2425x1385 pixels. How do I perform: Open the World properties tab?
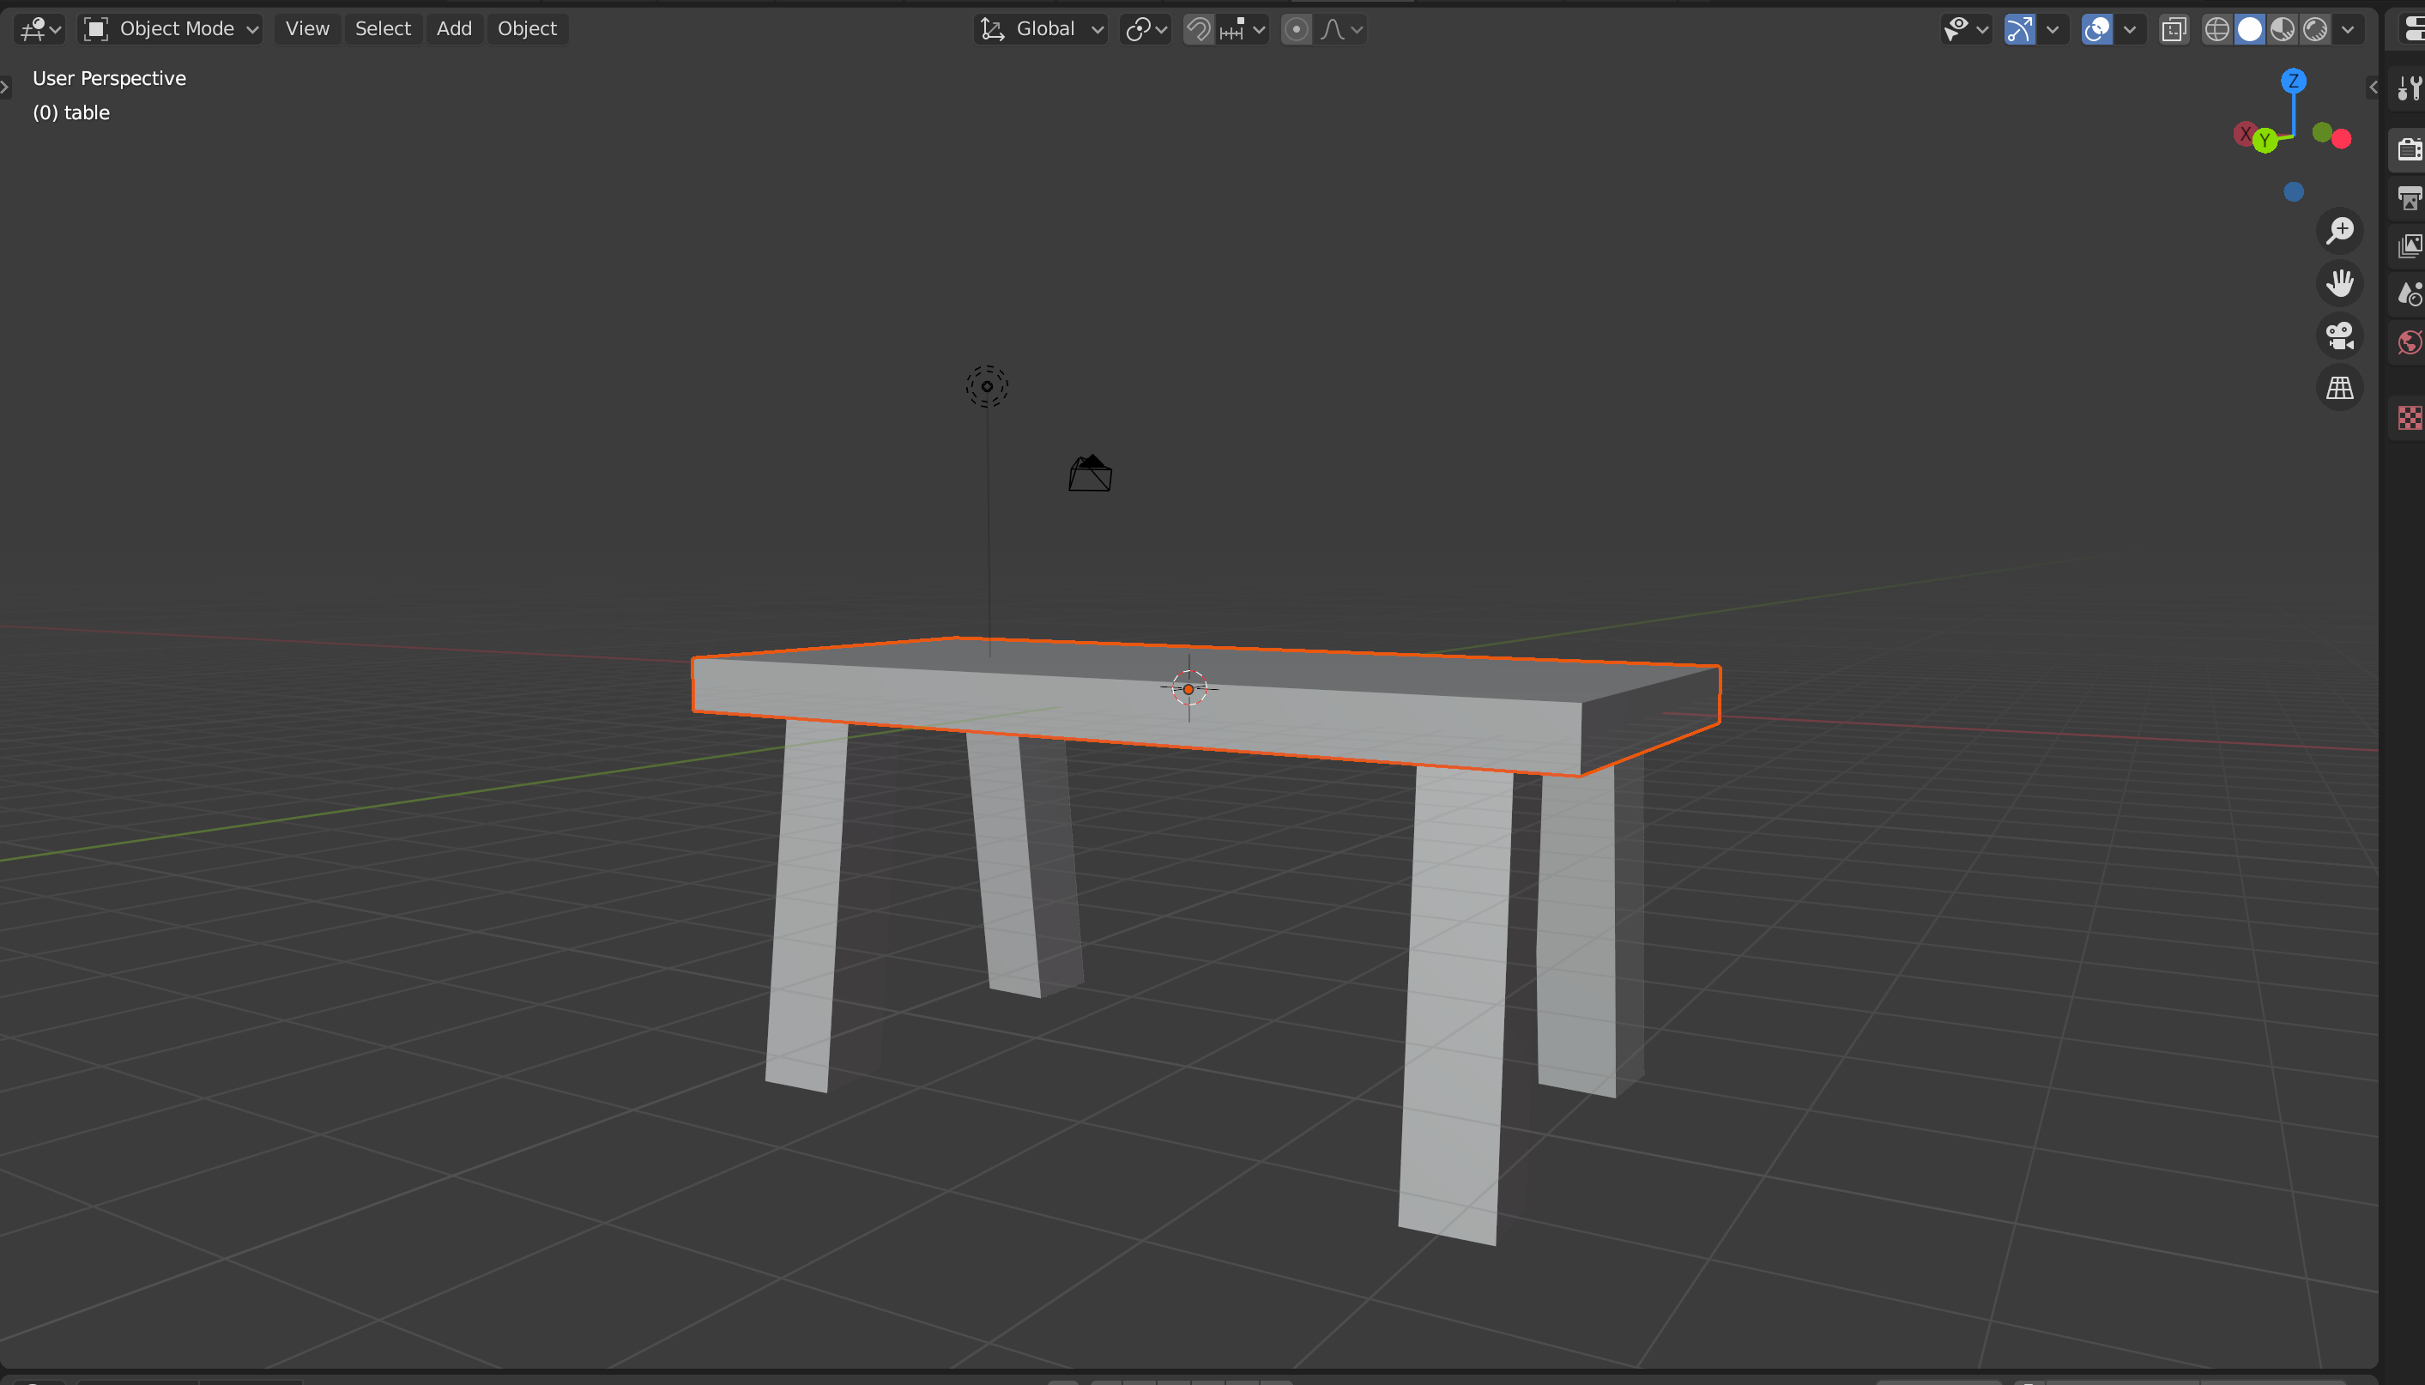pyautogui.click(x=2409, y=342)
